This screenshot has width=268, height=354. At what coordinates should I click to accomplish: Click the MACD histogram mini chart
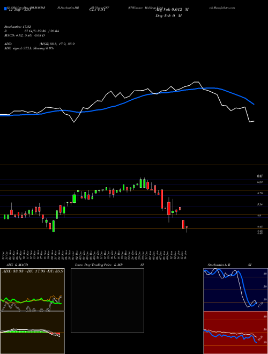coord(32,333)
